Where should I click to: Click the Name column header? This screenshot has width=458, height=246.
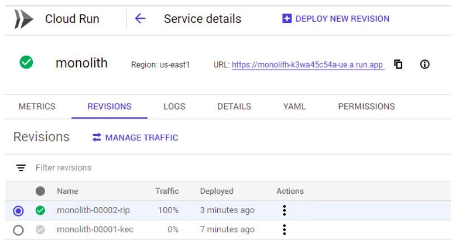coord(67,191)
